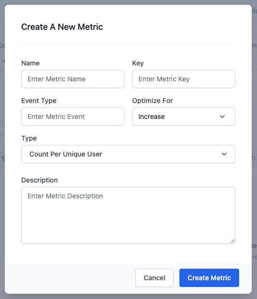Image resolution: width=257 pixels, height=299 pixels.
Task: Cancel the new metric dialog
Action: [x=154, y=278]
